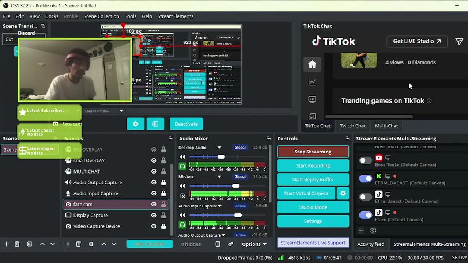
Task: Expand Mic/Aux dropdown arrow
Action: tap(219, 177)
